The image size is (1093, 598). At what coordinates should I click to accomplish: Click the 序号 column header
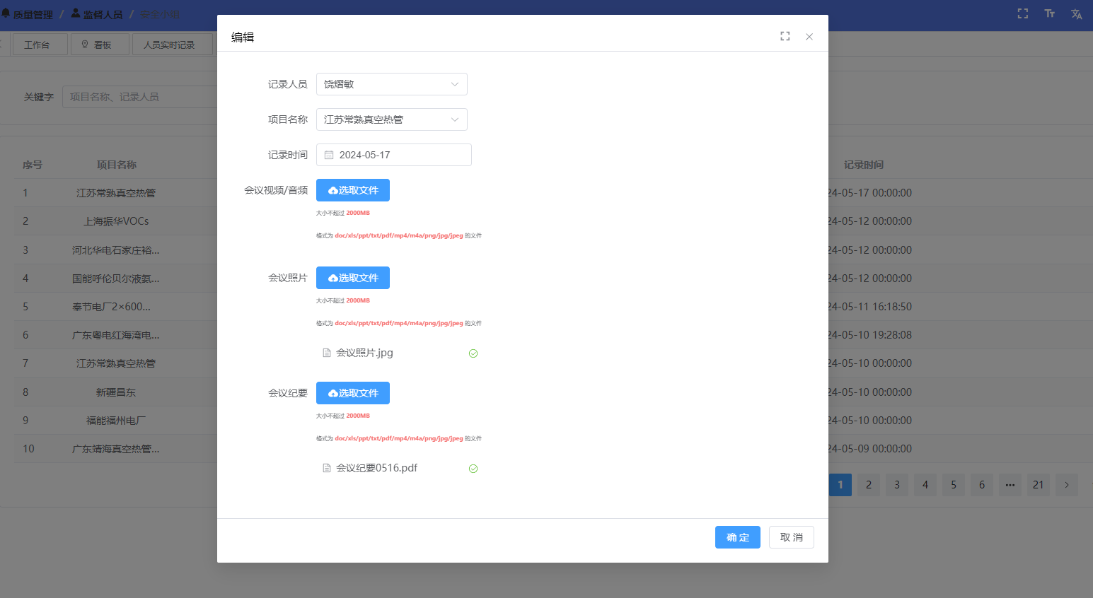coord(33,165)
